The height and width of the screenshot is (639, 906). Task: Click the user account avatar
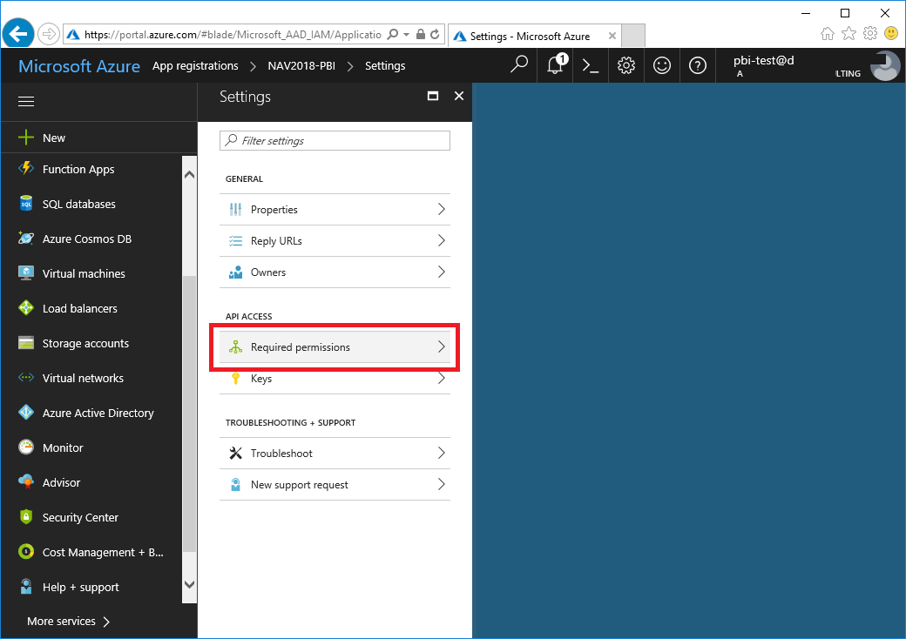click(x=885, y=66)
